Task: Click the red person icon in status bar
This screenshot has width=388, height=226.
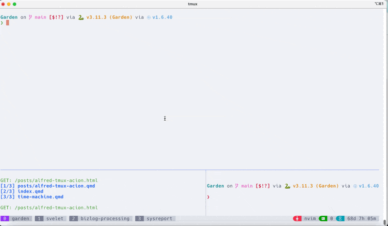Action: [297, 219]
